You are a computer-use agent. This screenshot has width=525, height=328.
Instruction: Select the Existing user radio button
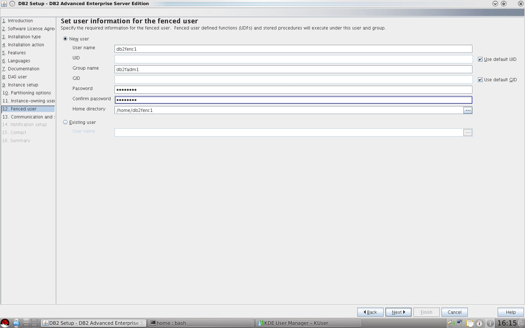coord(65,122)
